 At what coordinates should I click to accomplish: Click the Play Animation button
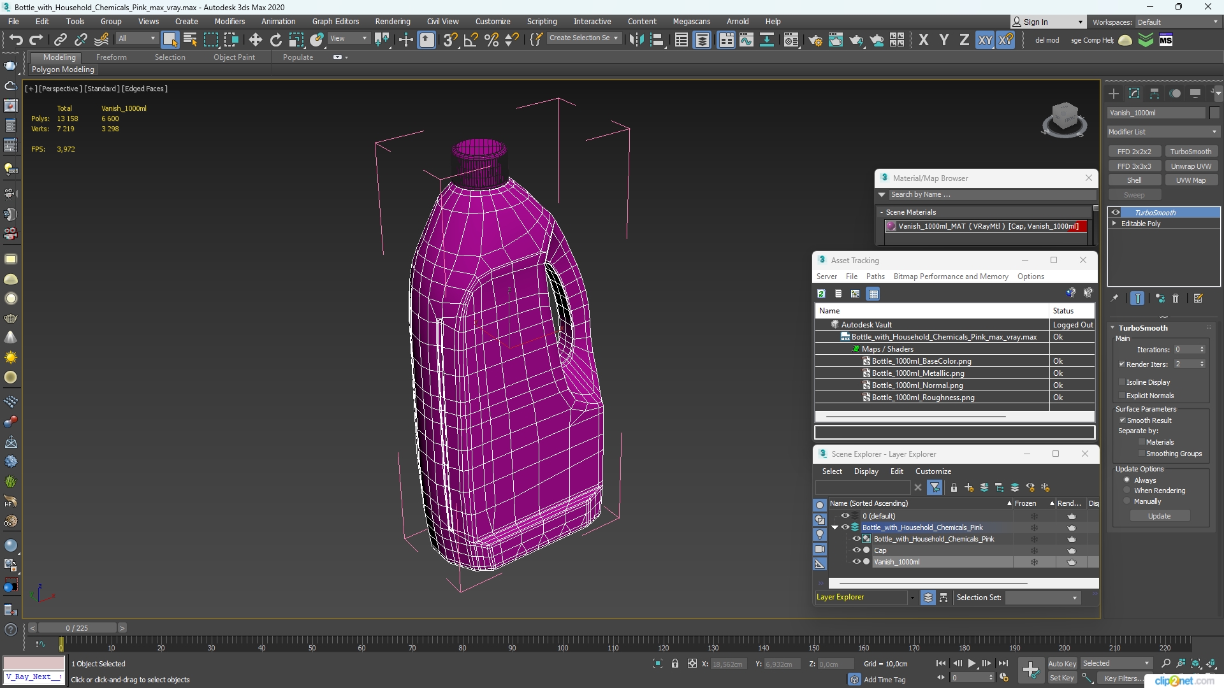[x=972, y=663]
